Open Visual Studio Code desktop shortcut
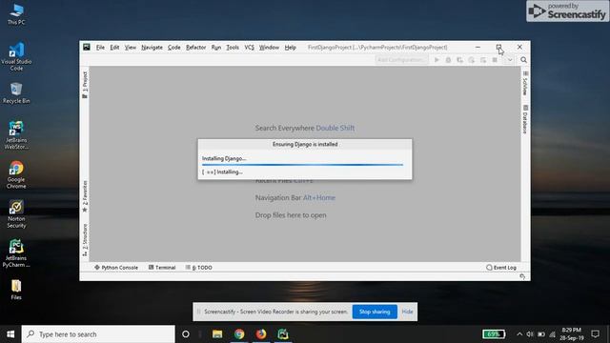The width and height of the screenshot is (610, 343). [16, 57]
